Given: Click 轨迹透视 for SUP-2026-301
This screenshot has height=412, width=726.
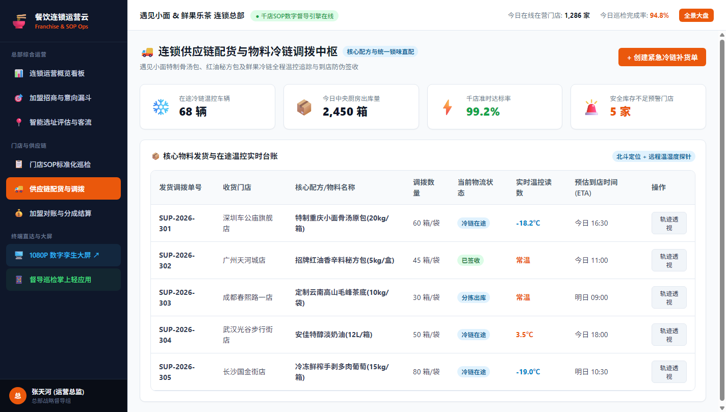Looking at the screenshot, I should pos(669,223).
